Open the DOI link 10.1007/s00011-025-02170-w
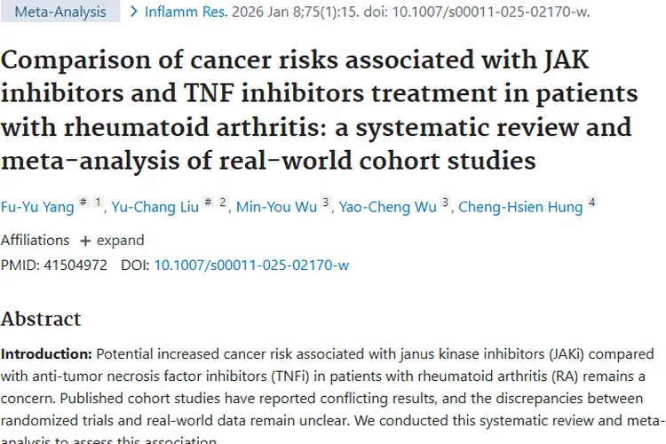The image size is (666, 444). 251,265
